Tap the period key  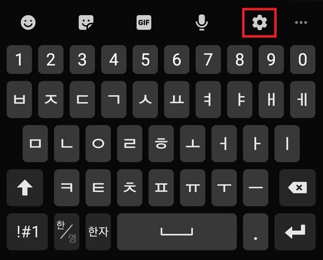click(x=256, y=232)
